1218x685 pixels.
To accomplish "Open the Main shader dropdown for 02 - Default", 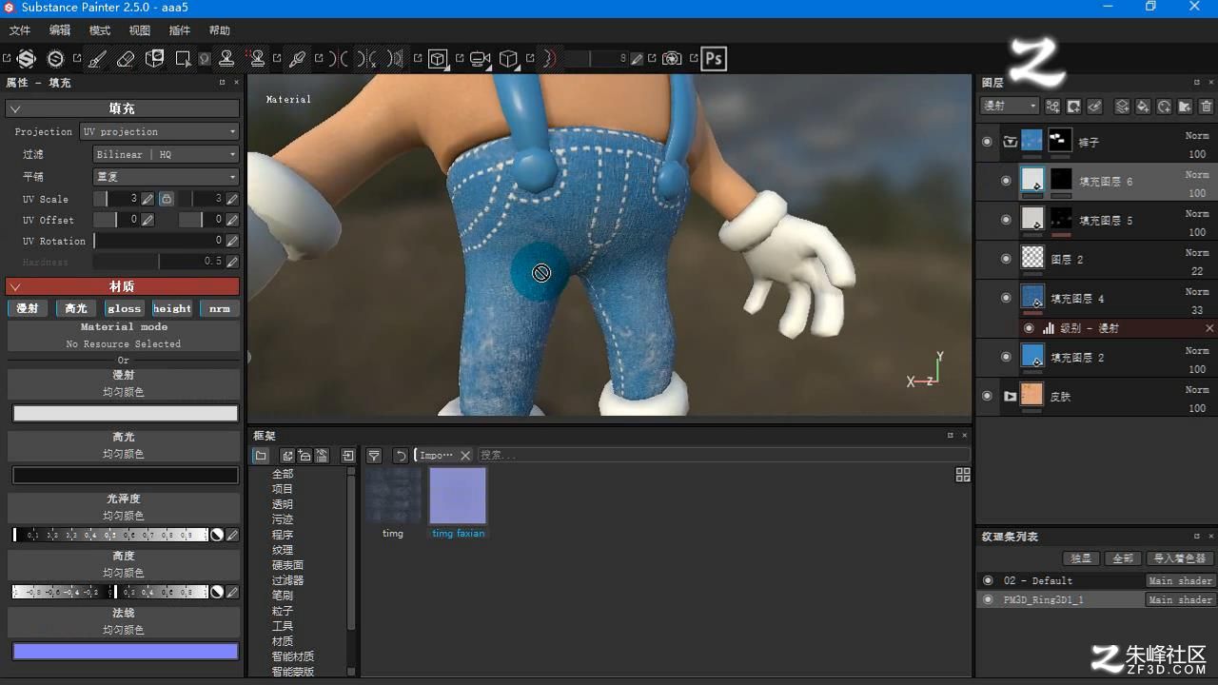I will point(1180,580).
